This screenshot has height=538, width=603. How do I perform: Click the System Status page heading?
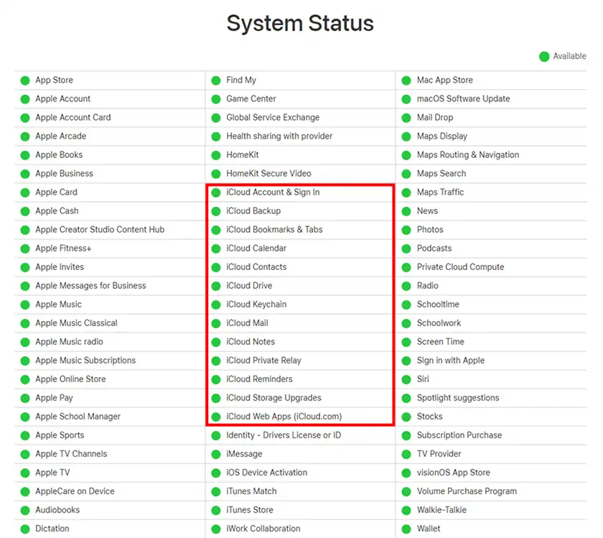pyautogui.click(x=300, y=23)
